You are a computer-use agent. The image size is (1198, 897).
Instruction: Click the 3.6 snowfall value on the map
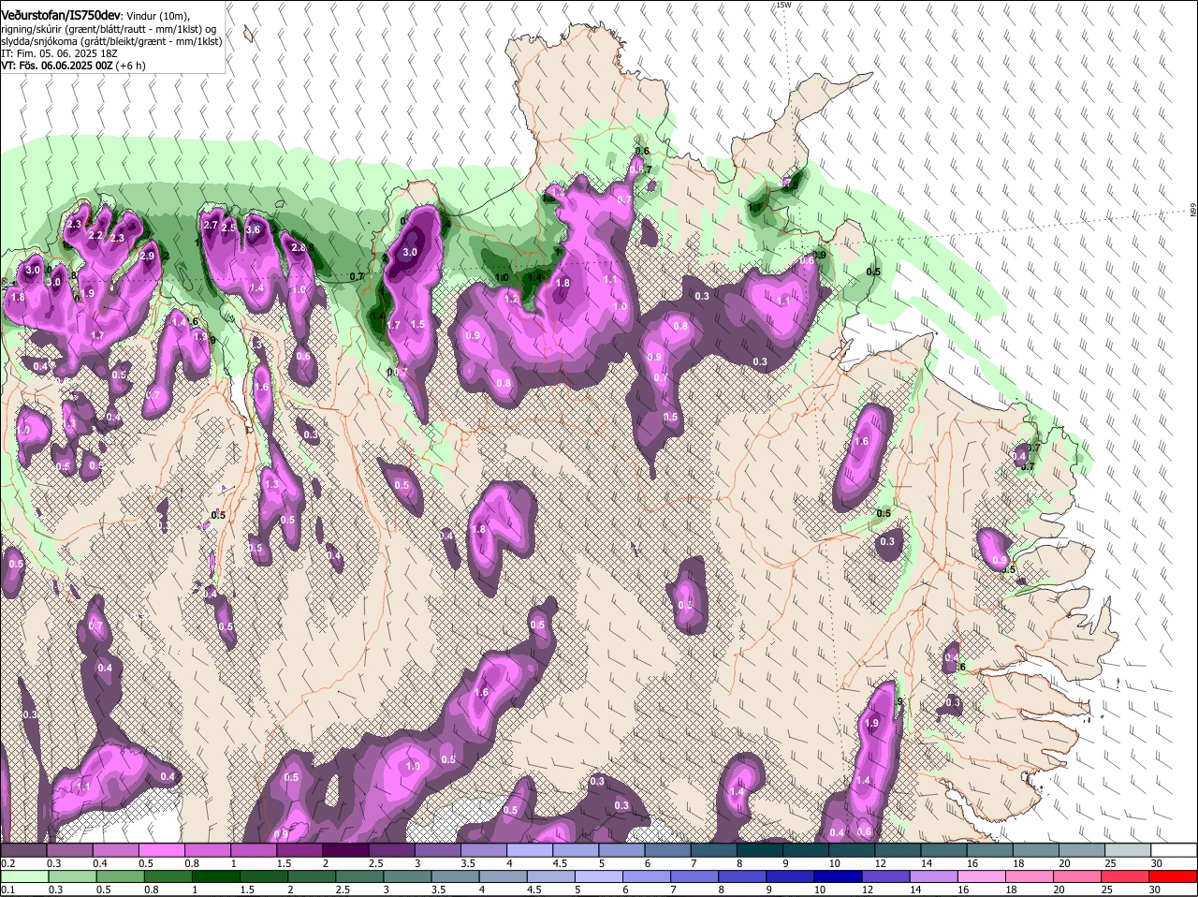pyautogui.click(x=252, y=229)
